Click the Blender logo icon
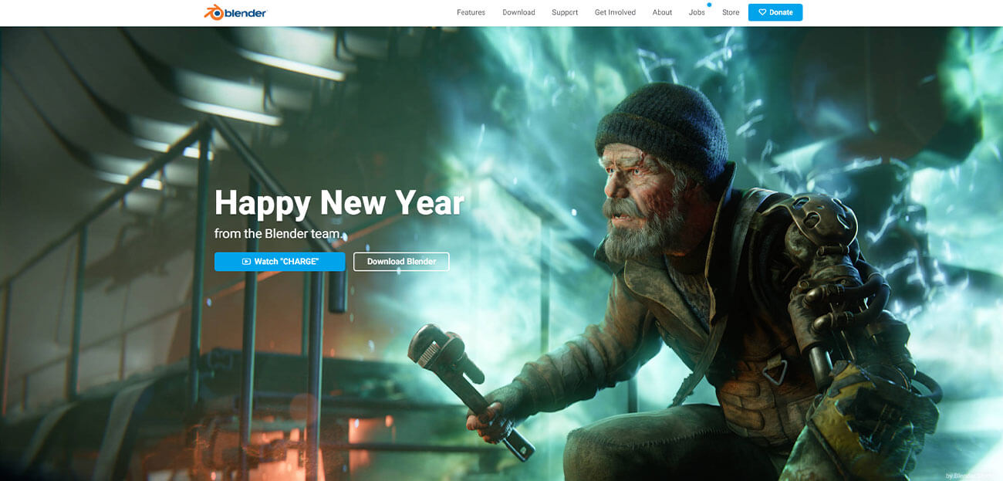Image resolution: width=1003 pixels, height=481 pixels. tap(214, 12)
